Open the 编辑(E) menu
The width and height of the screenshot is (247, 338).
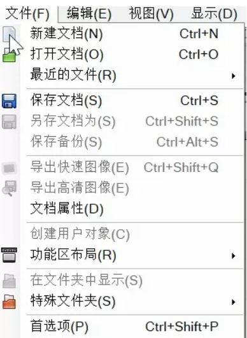click(89, 14)
